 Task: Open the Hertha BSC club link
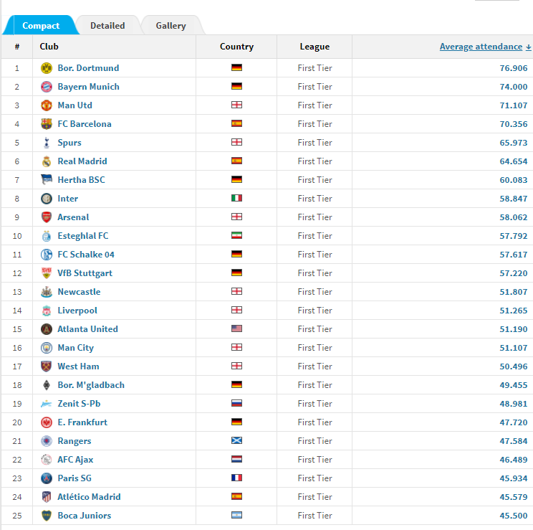click(x=81, y=180)
